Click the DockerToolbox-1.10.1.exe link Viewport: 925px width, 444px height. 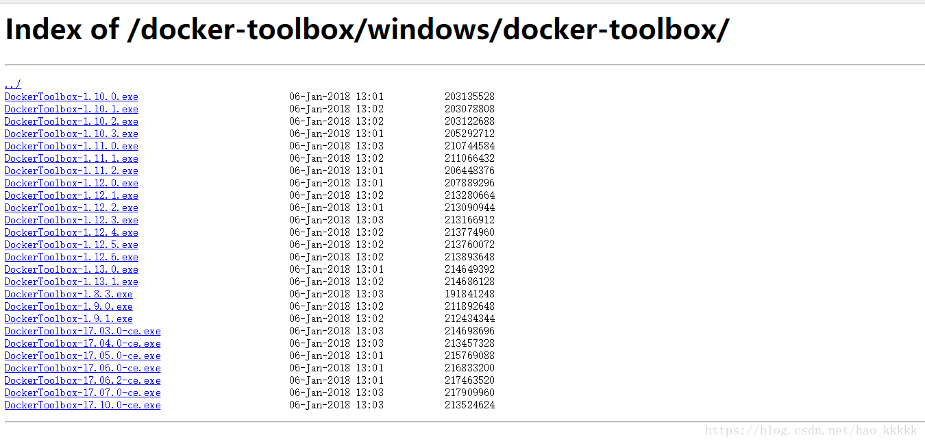click(71, 109)
